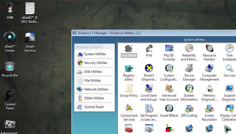The height and width of the screenshot is (134, 236).
Task: Select Control Panel in the sidebar
Action: [94, 107]
